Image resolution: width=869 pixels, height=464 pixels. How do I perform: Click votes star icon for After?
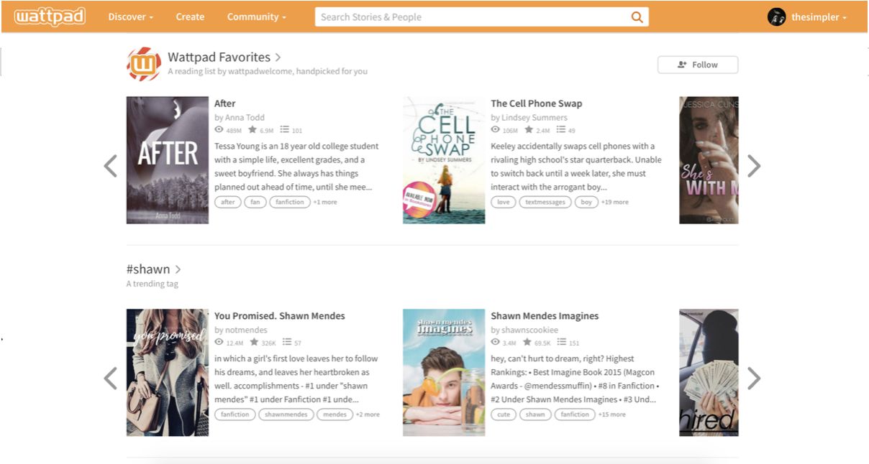(252, 130)
